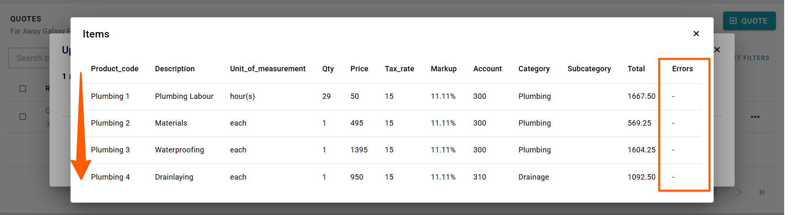Click the Unit_of_measurement column header
Viewport: 792px width, 215px height.
click(x=268, y=69)
